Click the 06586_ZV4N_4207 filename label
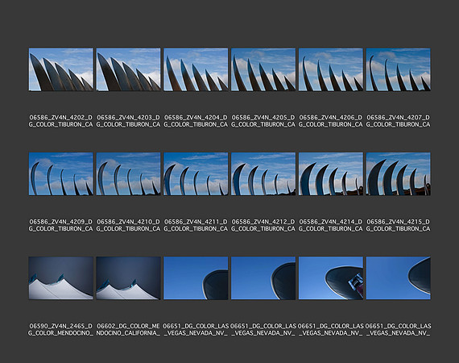 coord(399,121)
